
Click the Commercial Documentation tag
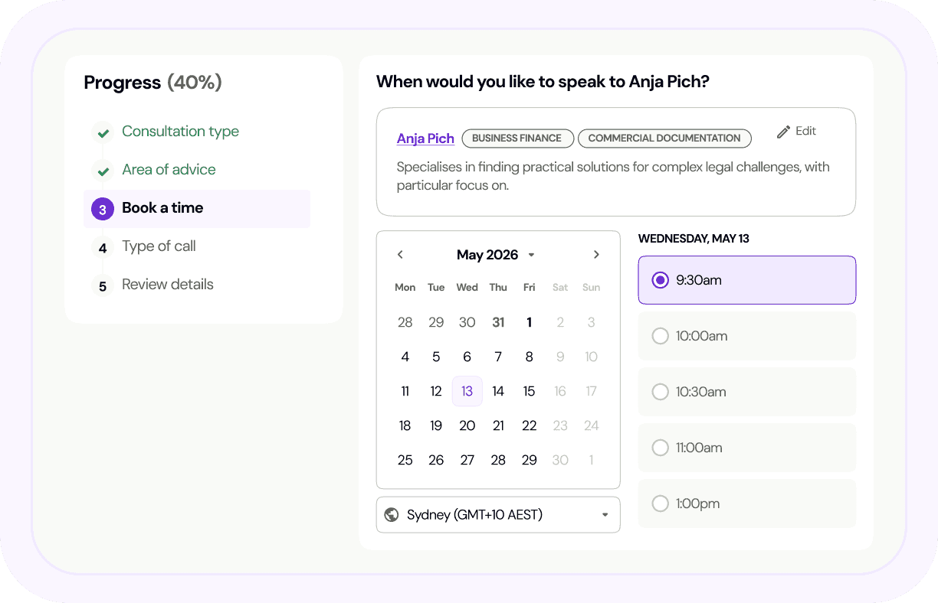[x=664, y=139]
